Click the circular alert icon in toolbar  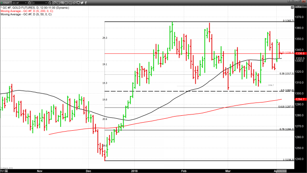[70, 3]
